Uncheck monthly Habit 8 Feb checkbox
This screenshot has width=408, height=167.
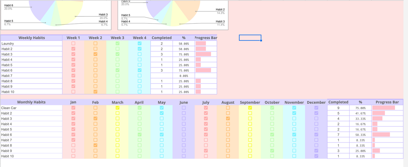[x=95, y=145]
